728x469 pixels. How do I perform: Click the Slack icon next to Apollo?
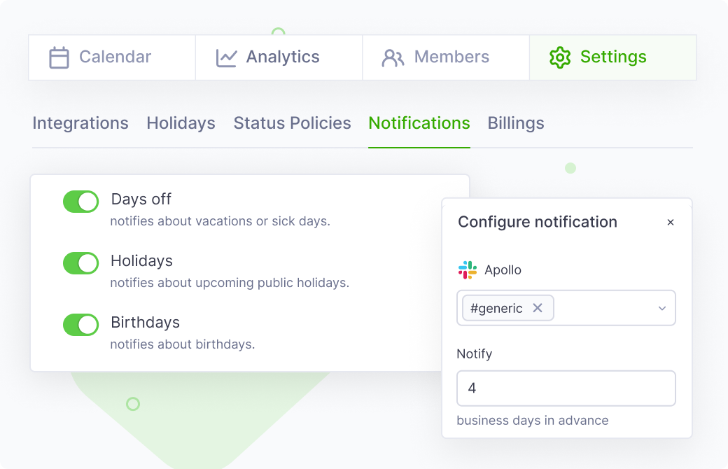468,269
